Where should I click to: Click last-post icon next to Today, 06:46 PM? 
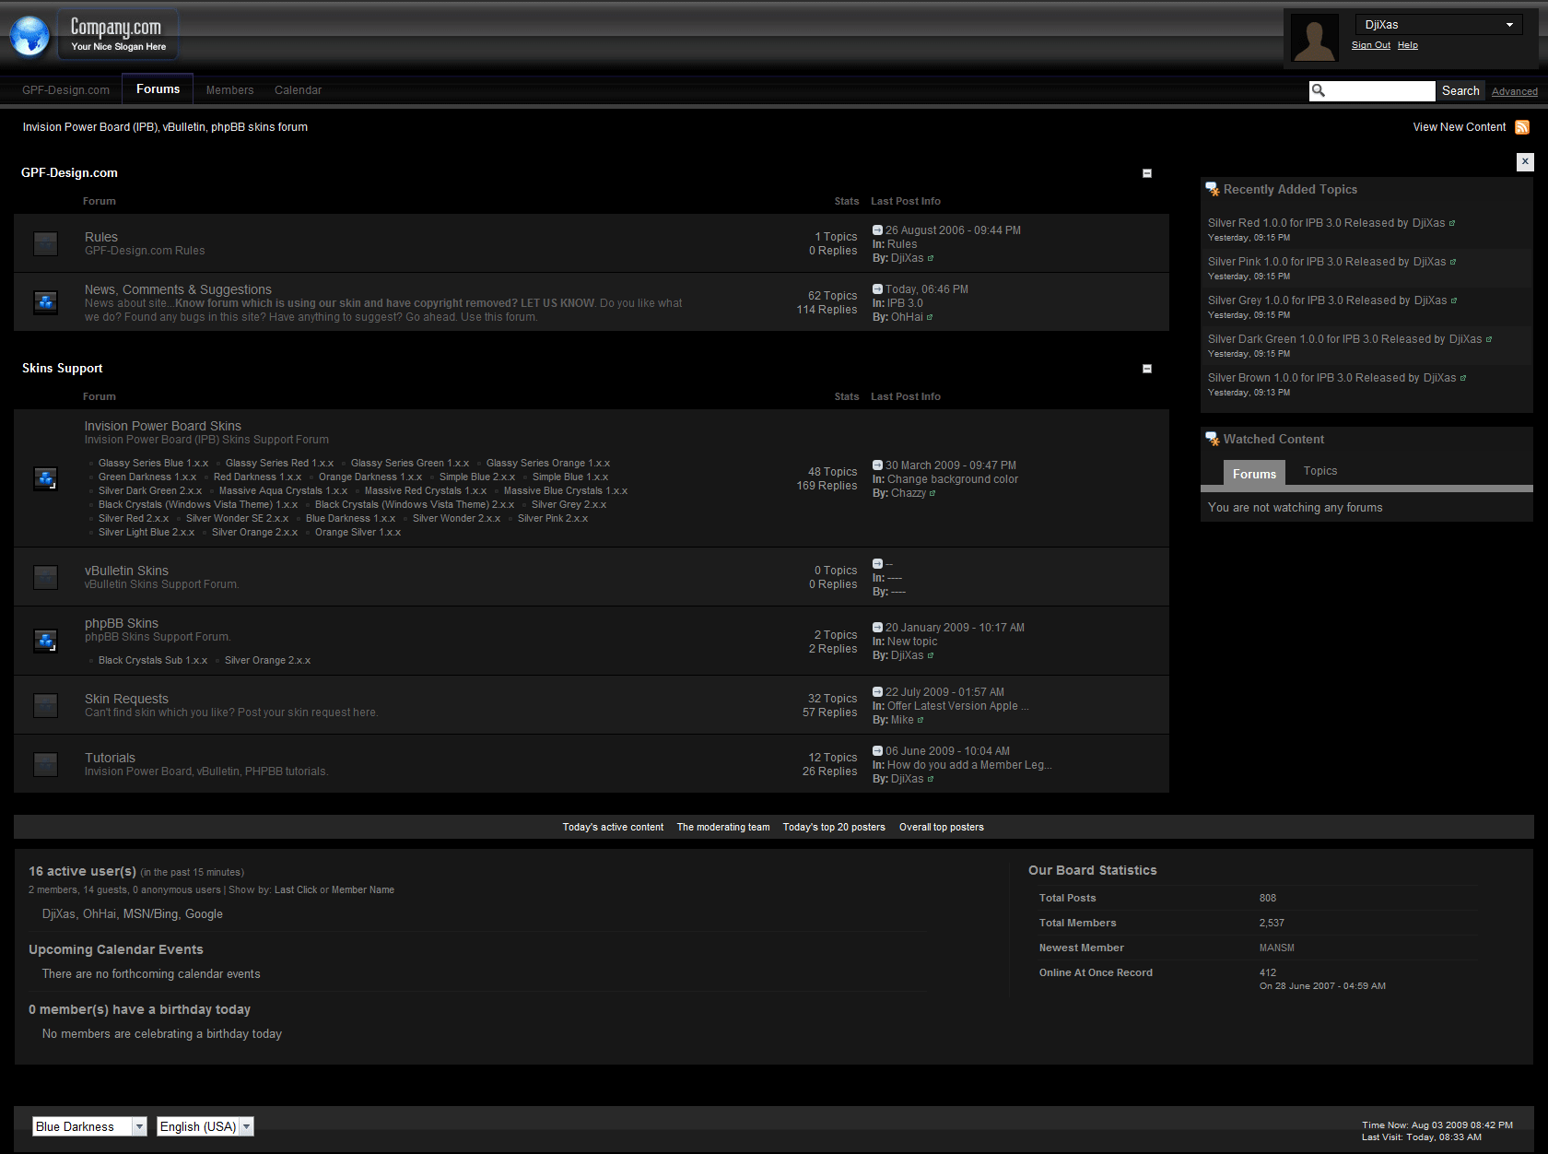[x=877, y=289]
